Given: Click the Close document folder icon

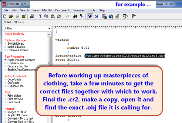Looking at the screenshot, I should pyautogui.click(x=24, y=16).
